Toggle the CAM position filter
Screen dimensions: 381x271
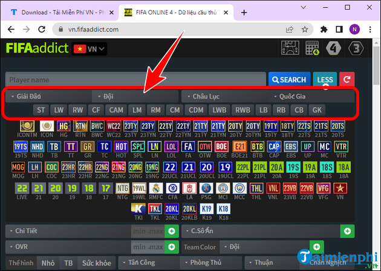(116, 110)
